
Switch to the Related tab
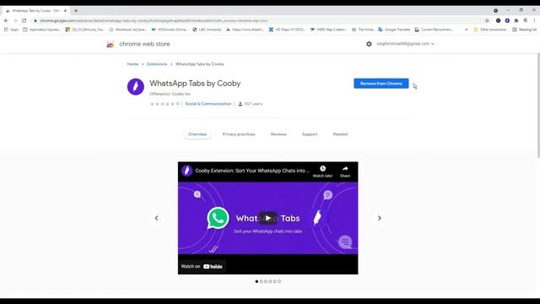[340, 134]
